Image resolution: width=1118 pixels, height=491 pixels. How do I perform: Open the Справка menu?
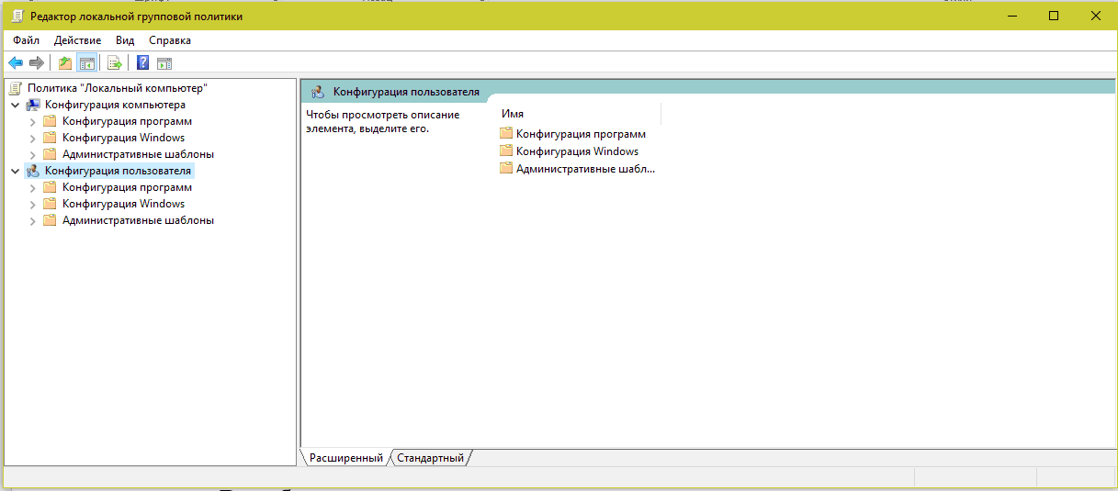pyautogui.click(x=170, y=40)
